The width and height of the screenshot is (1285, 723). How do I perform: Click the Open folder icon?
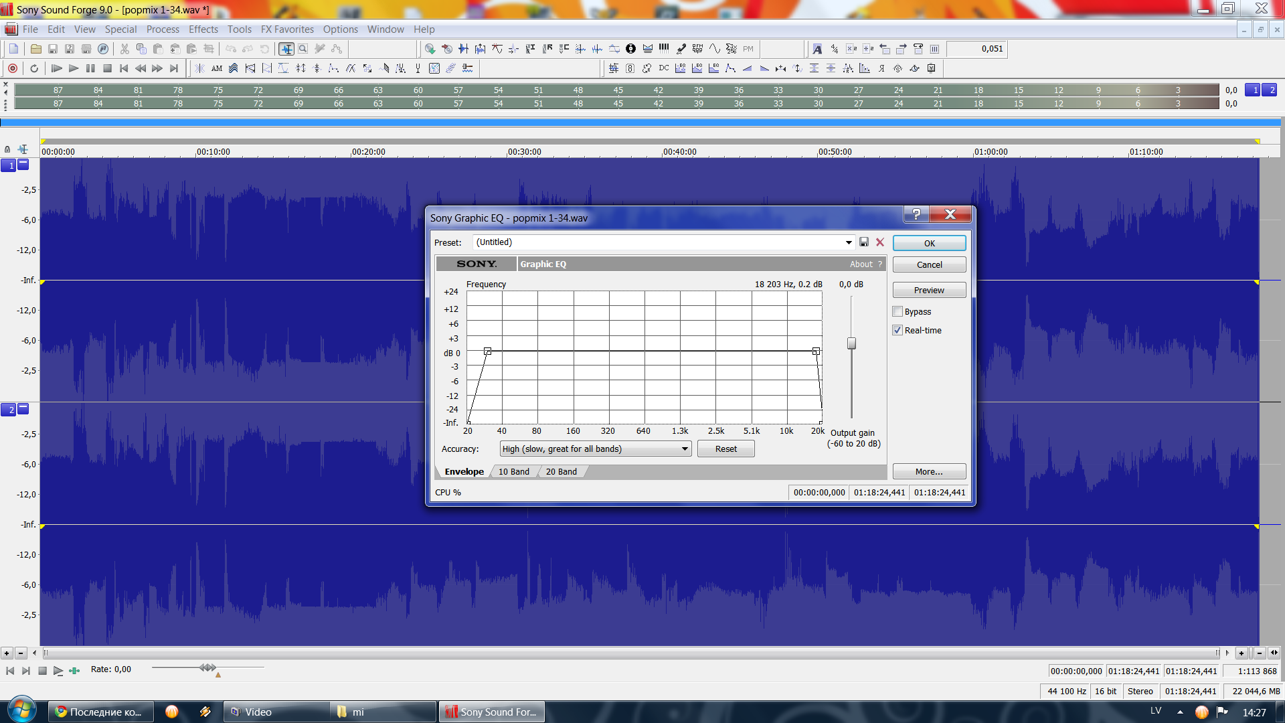36,49
